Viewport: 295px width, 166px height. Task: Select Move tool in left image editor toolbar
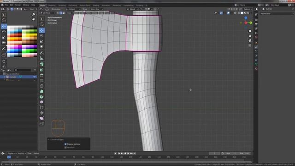pos(4,27)
